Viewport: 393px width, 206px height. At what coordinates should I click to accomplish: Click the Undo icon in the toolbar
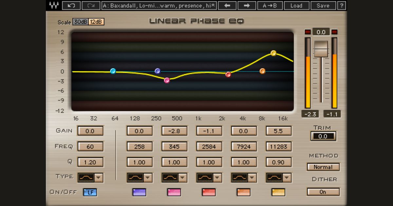71,5
